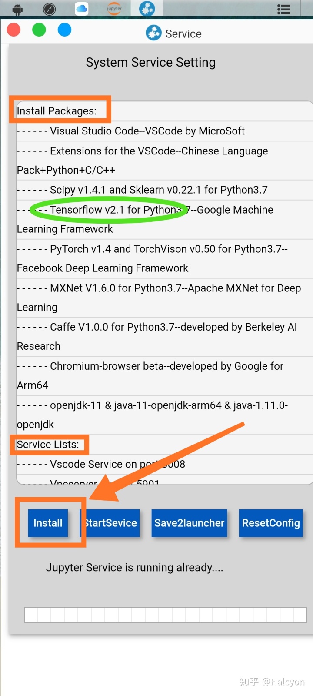Click the green window control dot
Image resolution: width=313 pixels, height=696 pixels.
tap(39, 30)
